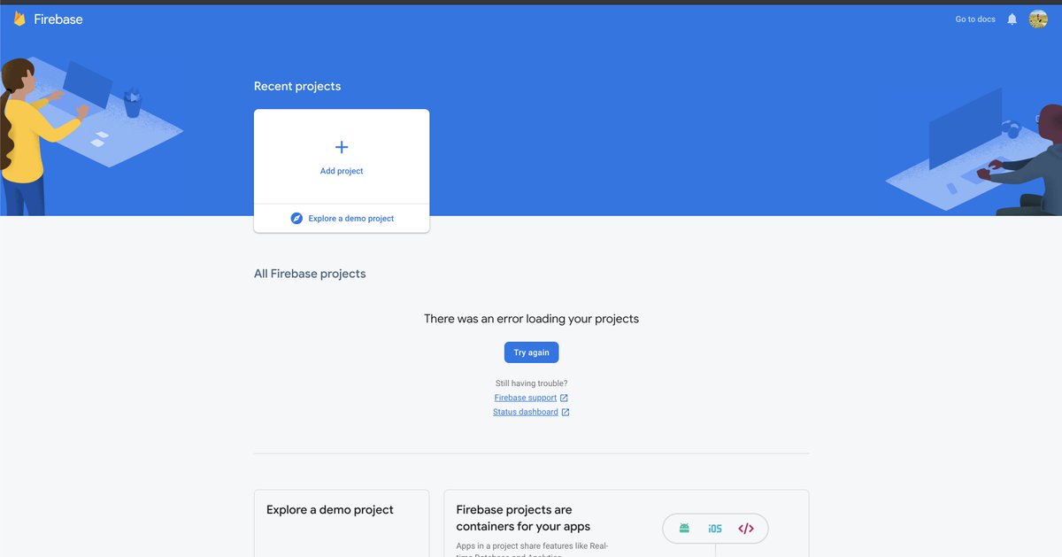Click the Recent projects heading
The height and width of the screenshot is (557, 1062).
[x=297, y=86]
